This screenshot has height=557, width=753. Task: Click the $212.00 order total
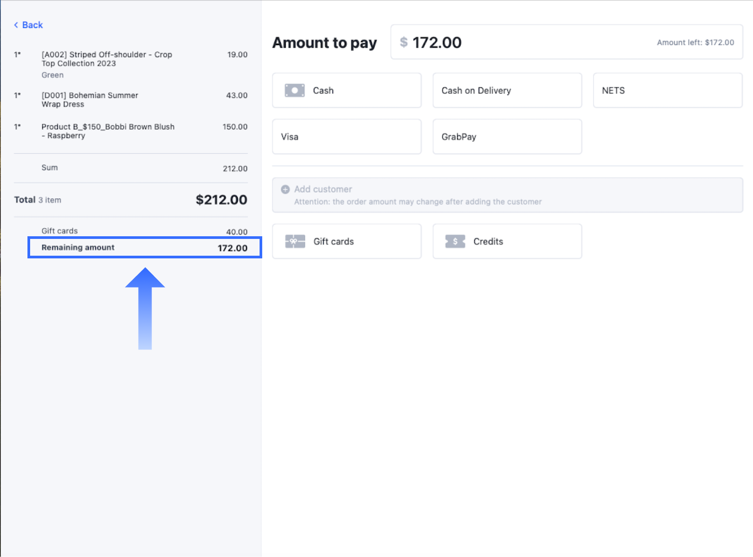[x=221, y=200]
